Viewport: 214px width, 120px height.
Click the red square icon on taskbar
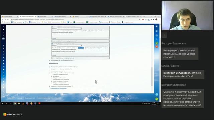click(x=39, y=103)
